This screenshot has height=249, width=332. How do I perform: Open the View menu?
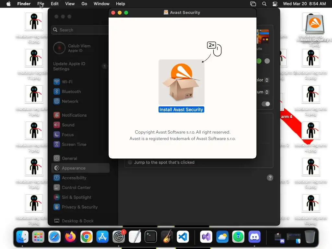pyautogui.click(x=70, y=4)
